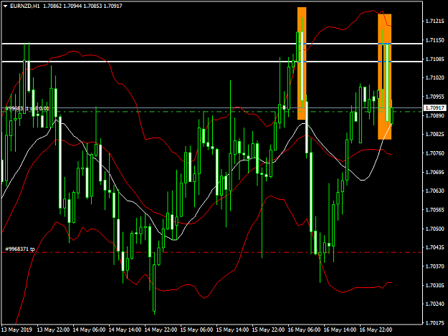Click the 16 May 14:00 time label
448x336 pixels.
[340, 330]
